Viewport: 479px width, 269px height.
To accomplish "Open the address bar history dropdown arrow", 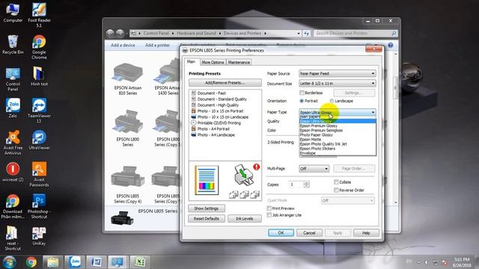I will pos(299,33).
